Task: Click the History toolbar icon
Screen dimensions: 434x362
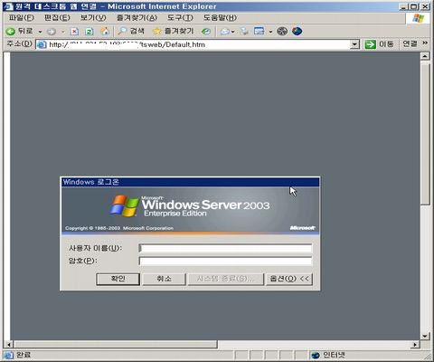Action: tap(206, 32)
